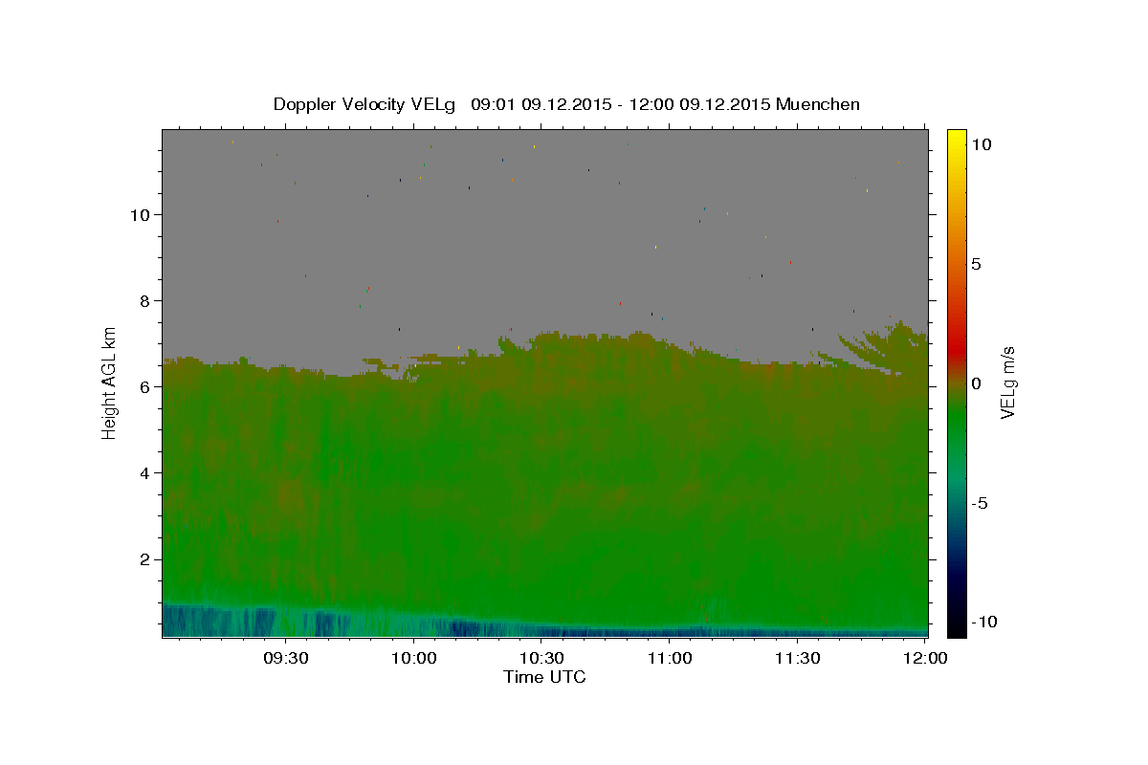Click the 'Time UTC' axis label
Viewport: 1148px width, 765px height.
coord(544,677)
